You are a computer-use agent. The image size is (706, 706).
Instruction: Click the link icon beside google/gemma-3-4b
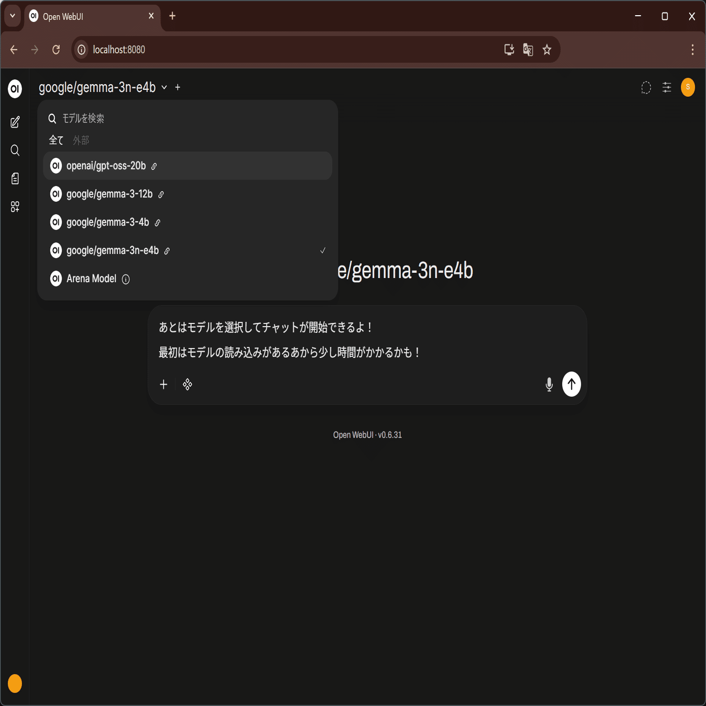point(157,223)
